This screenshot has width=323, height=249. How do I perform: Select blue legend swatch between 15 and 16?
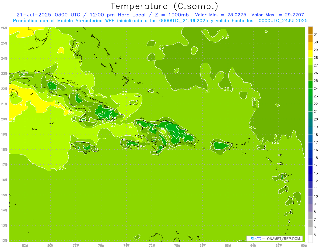click(x=310, y=154)
